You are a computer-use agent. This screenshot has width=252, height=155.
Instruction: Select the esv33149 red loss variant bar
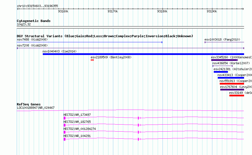point(237,96)
